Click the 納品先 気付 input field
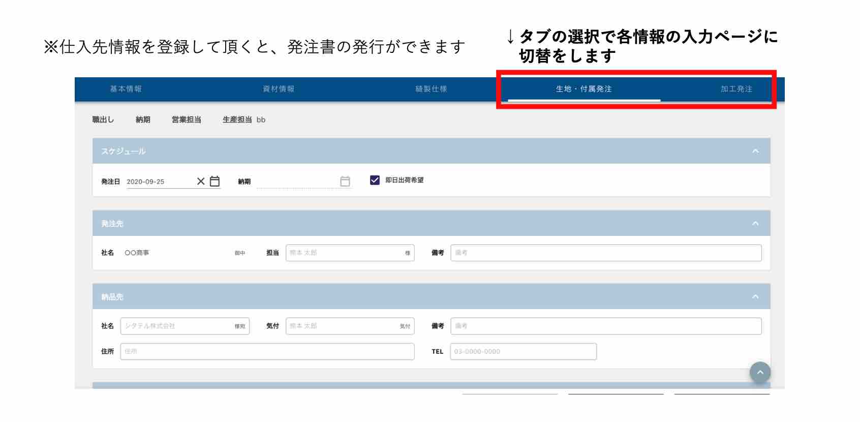860x422 pixels. (x=350, y=326)
